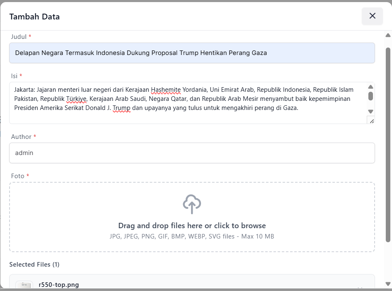Click the misspelled word Hashemite in Isi
The image size is (392, 291).
click(x=166, y=90)
